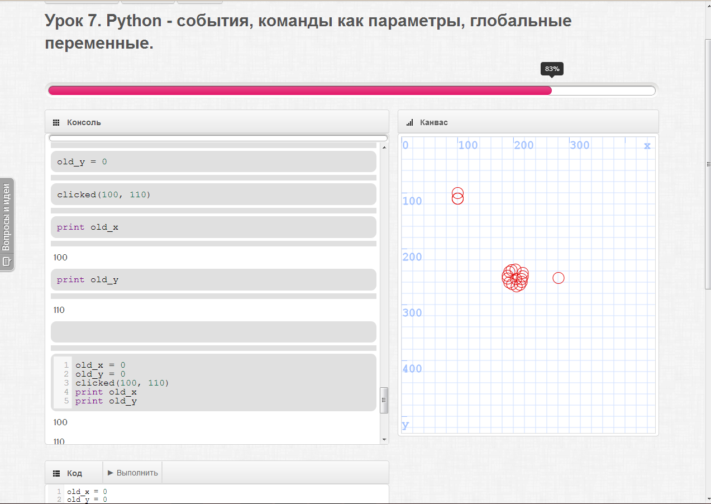Click the y-axis label 400 on the canvas
The height and width of the screenshot is (504, 711).
[x=412, y=369]
